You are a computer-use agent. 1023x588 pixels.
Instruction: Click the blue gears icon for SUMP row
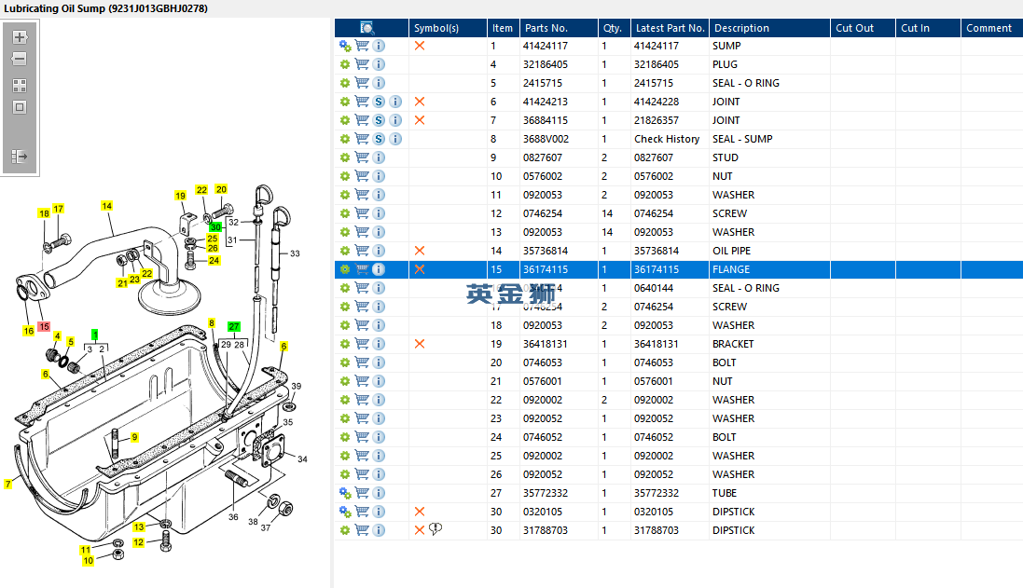(345, 46)
